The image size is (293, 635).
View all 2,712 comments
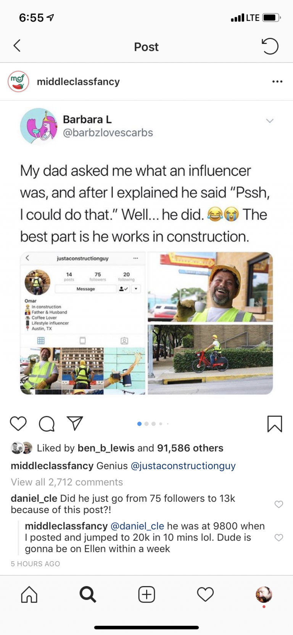pos(67,482)
